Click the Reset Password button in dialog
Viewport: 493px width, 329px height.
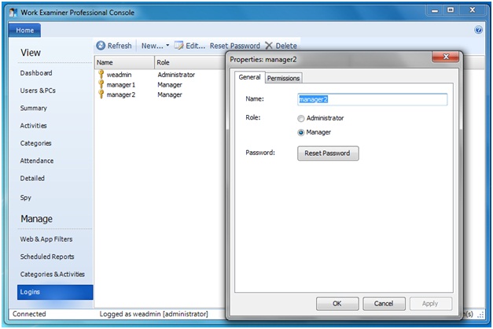tap(328, 153)
